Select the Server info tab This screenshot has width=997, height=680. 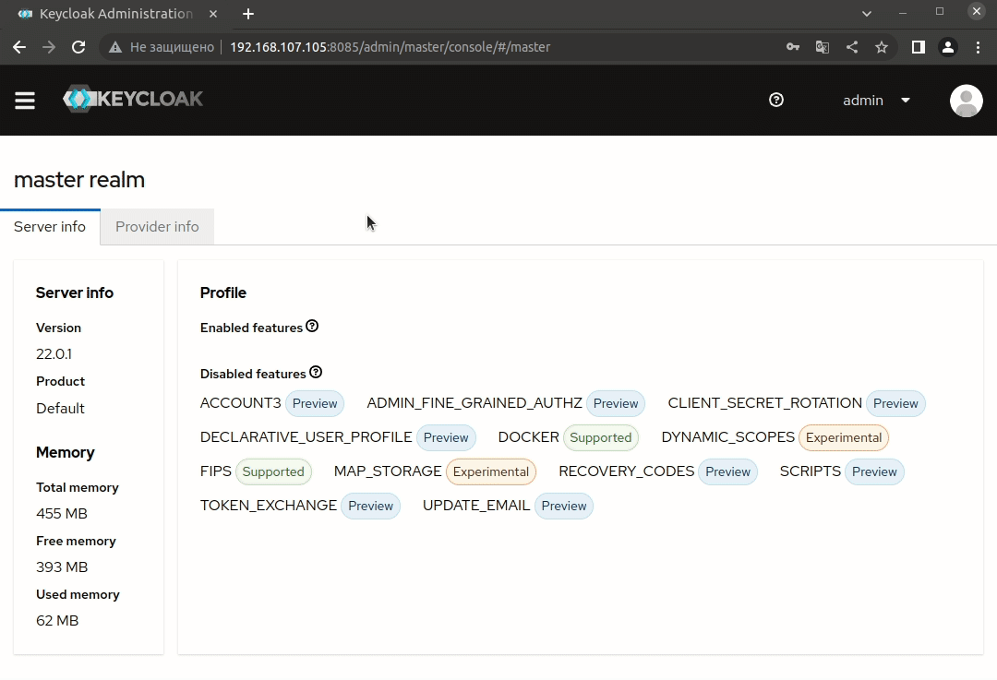tap(50, 227)
